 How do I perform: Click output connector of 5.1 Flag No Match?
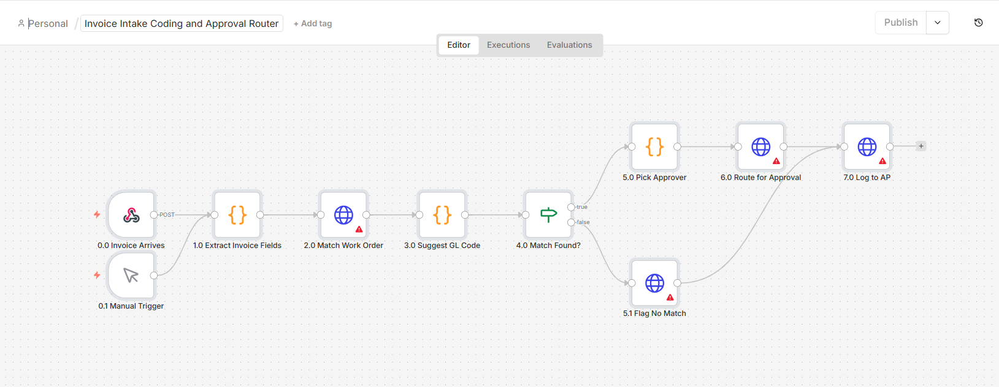coord(677,283)
